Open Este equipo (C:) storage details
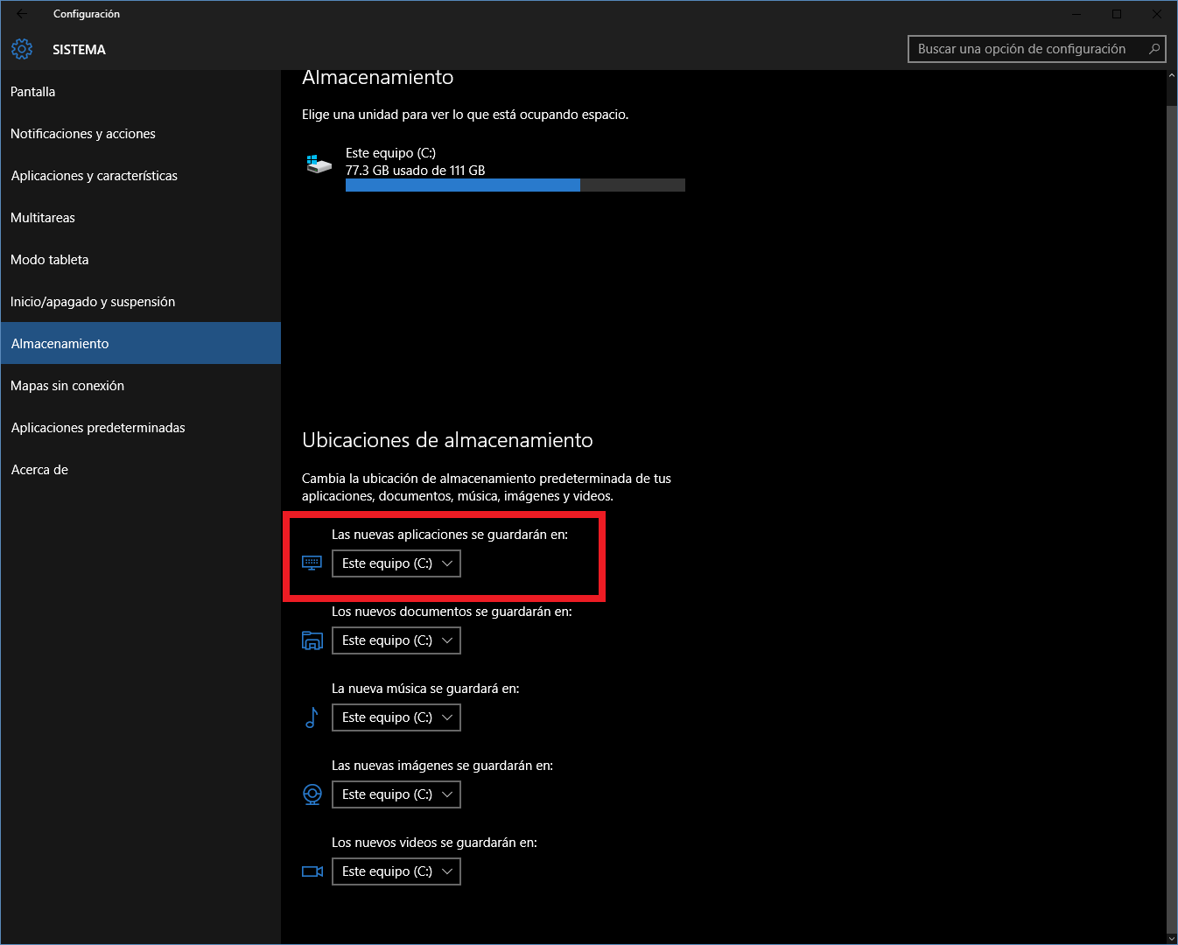 pos(390,153)
